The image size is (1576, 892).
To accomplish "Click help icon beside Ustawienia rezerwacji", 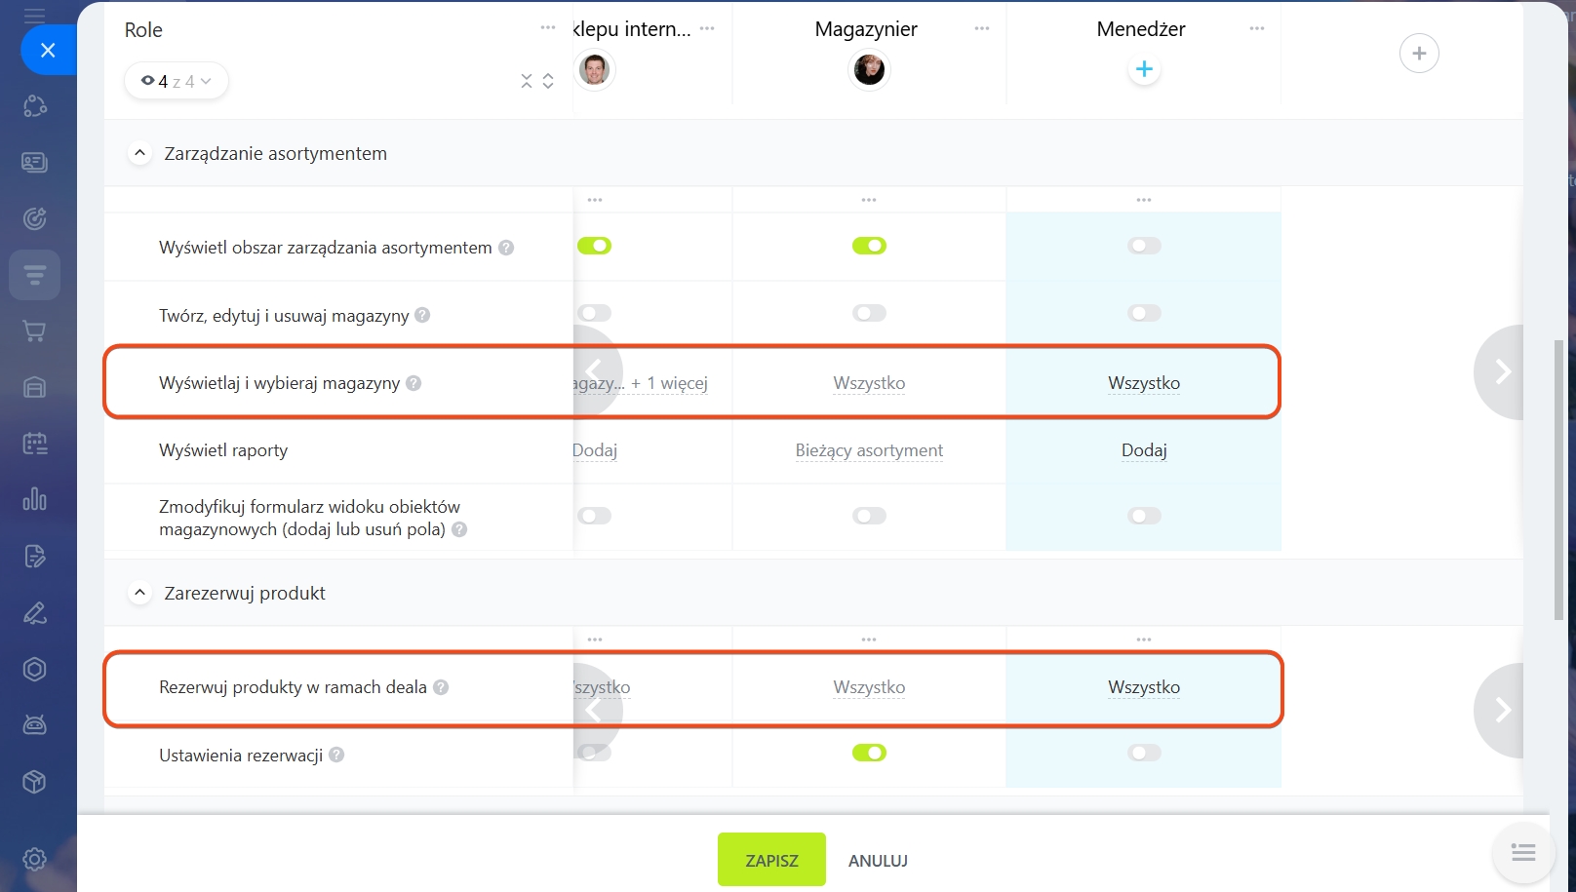I will point(336,755).
